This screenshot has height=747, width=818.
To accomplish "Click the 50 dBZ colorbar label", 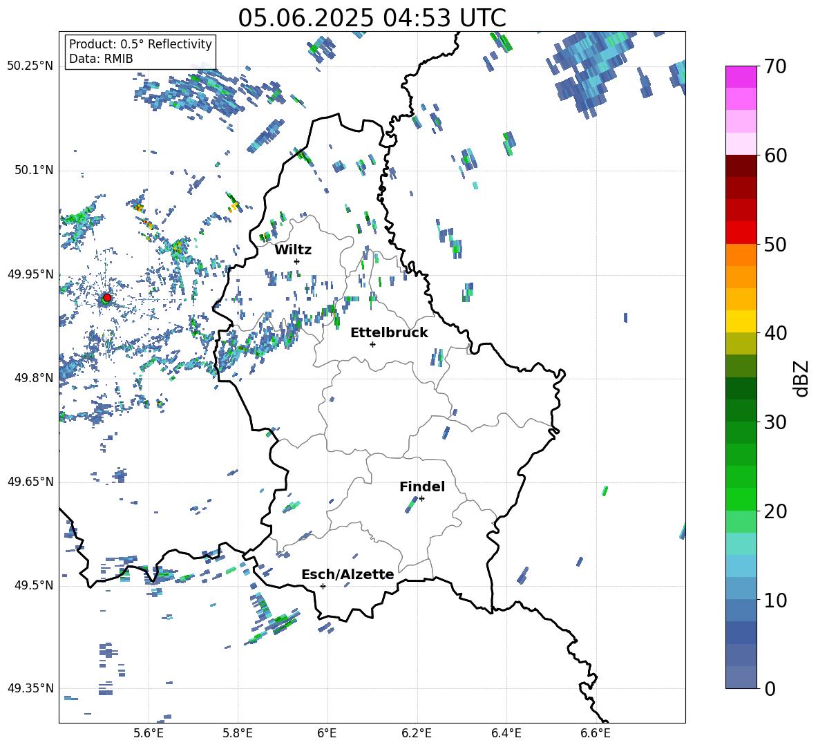I will [x=774, y=245].
